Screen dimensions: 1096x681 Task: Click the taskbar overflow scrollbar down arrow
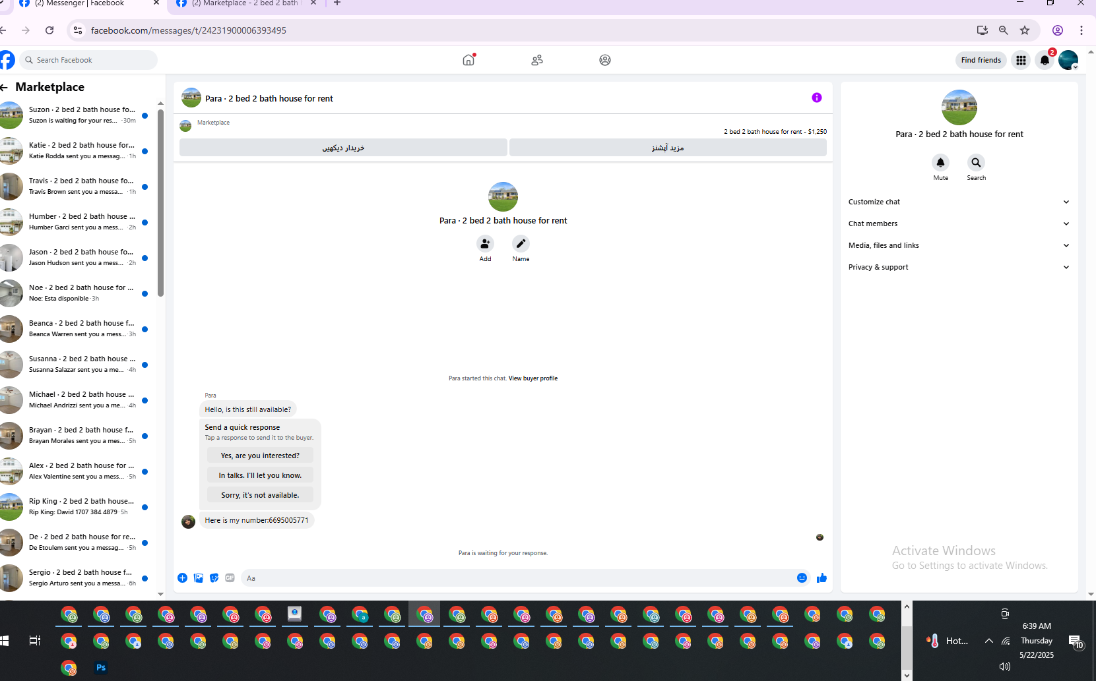tap(907, 675)
